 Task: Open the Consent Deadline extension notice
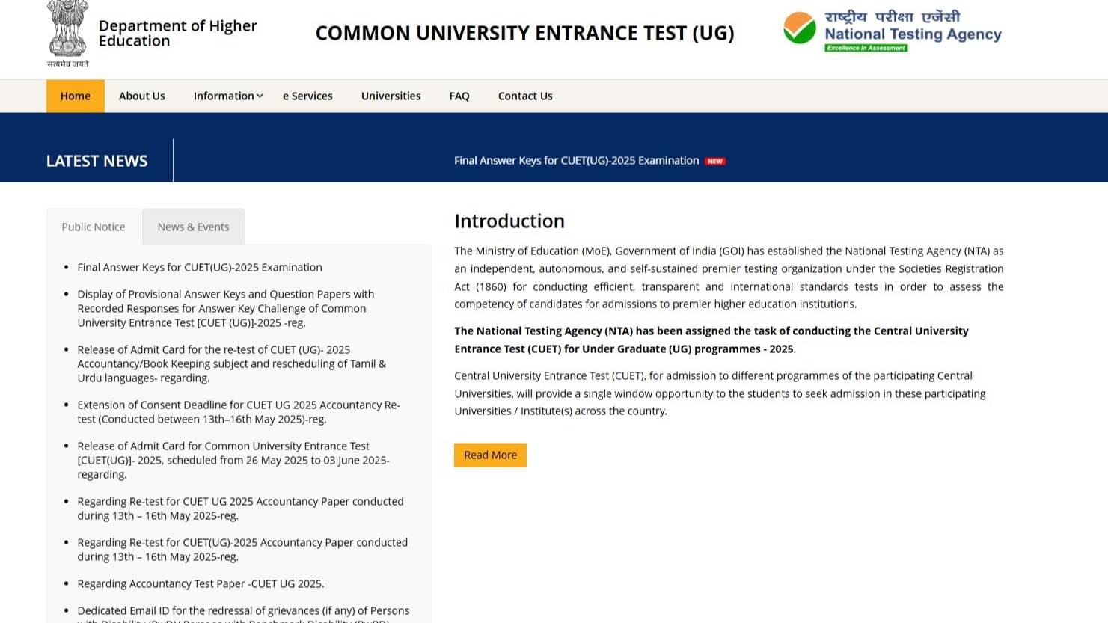tap(239, 411)
